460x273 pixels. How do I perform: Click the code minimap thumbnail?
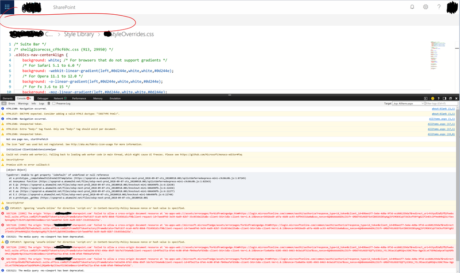click(438, 55)
